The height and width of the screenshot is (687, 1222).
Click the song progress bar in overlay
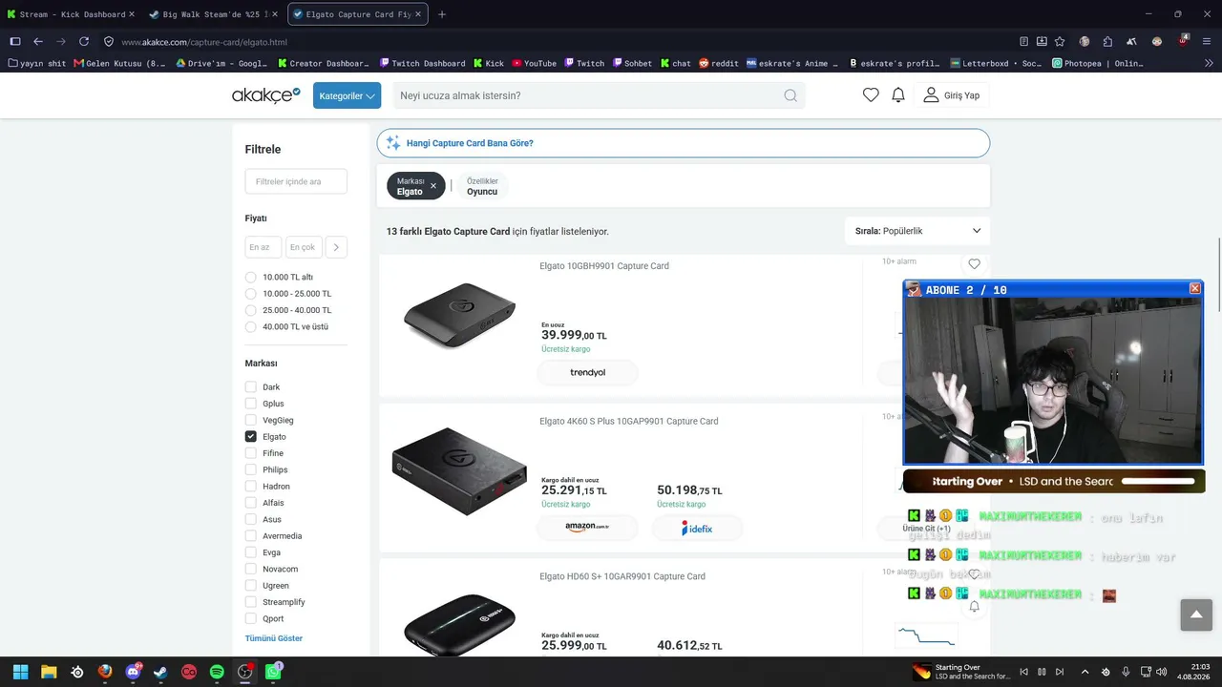click(1158, 482)
